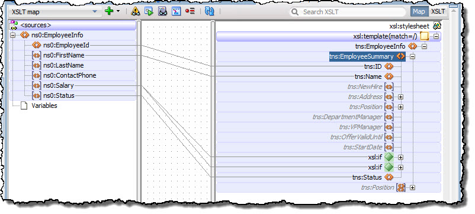
Task: Switch to the Map view tab
Action: click(x=419, y=11)
